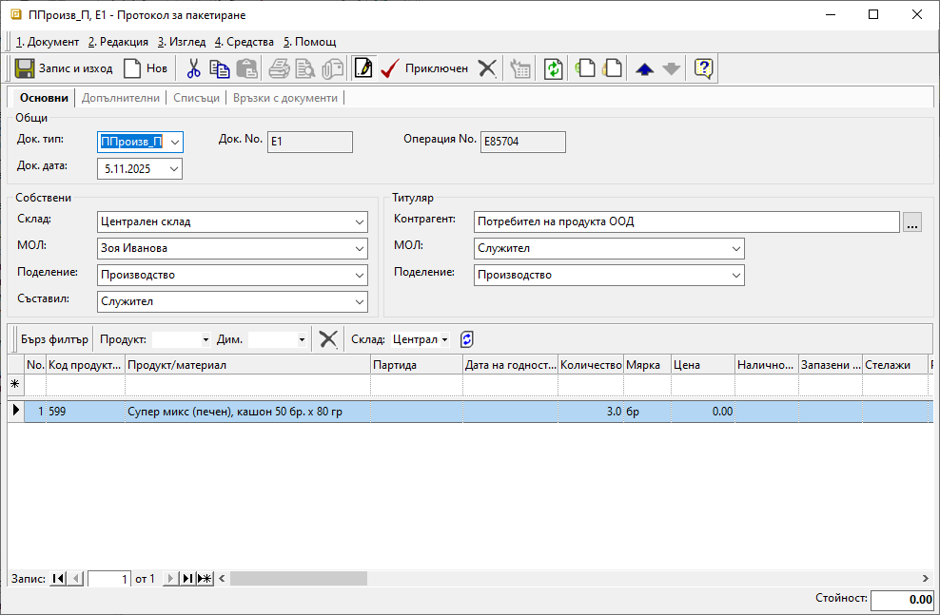940x615 pixels.
Task: Clear quick filter with the X icon
Action: click(x=328, y=339)
